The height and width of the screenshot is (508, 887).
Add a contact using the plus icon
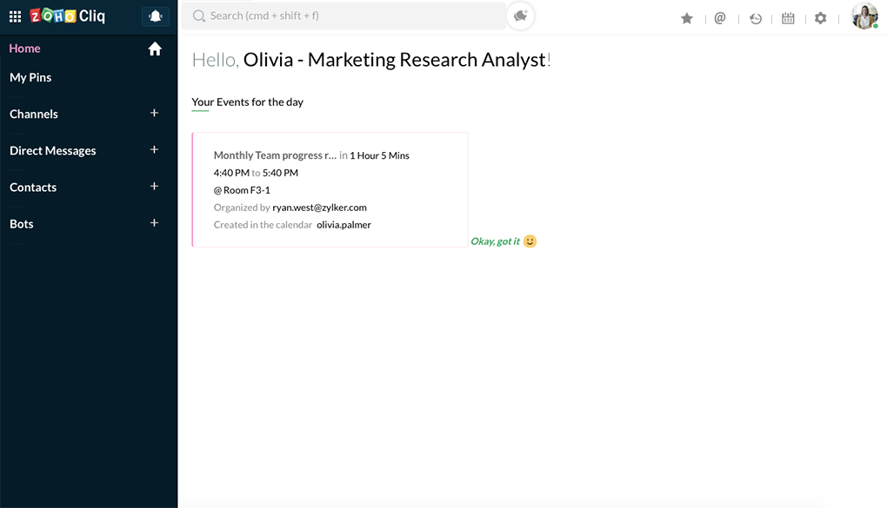pos(154,186)
